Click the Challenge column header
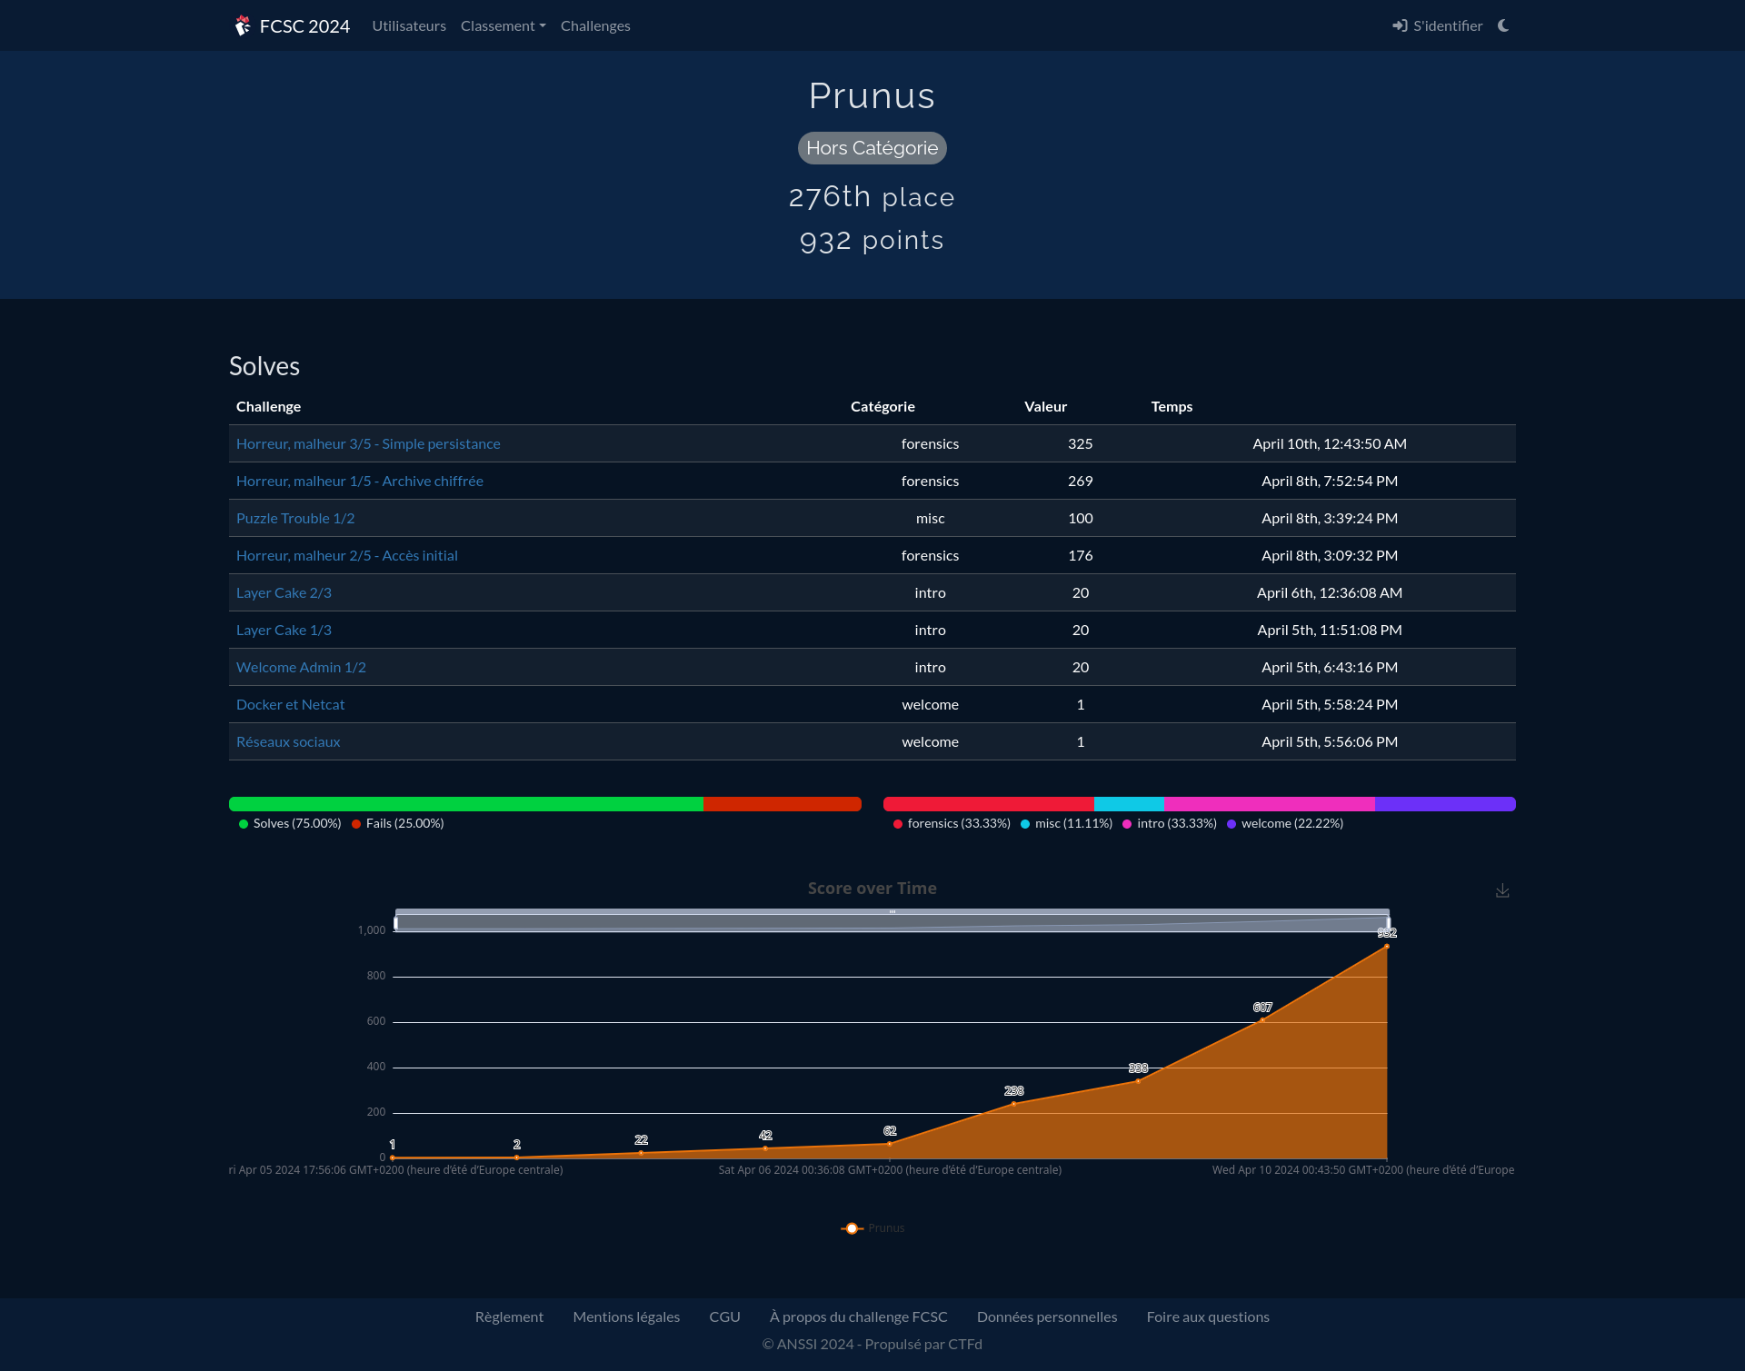1745x1371 pixels. coord(268,406)
